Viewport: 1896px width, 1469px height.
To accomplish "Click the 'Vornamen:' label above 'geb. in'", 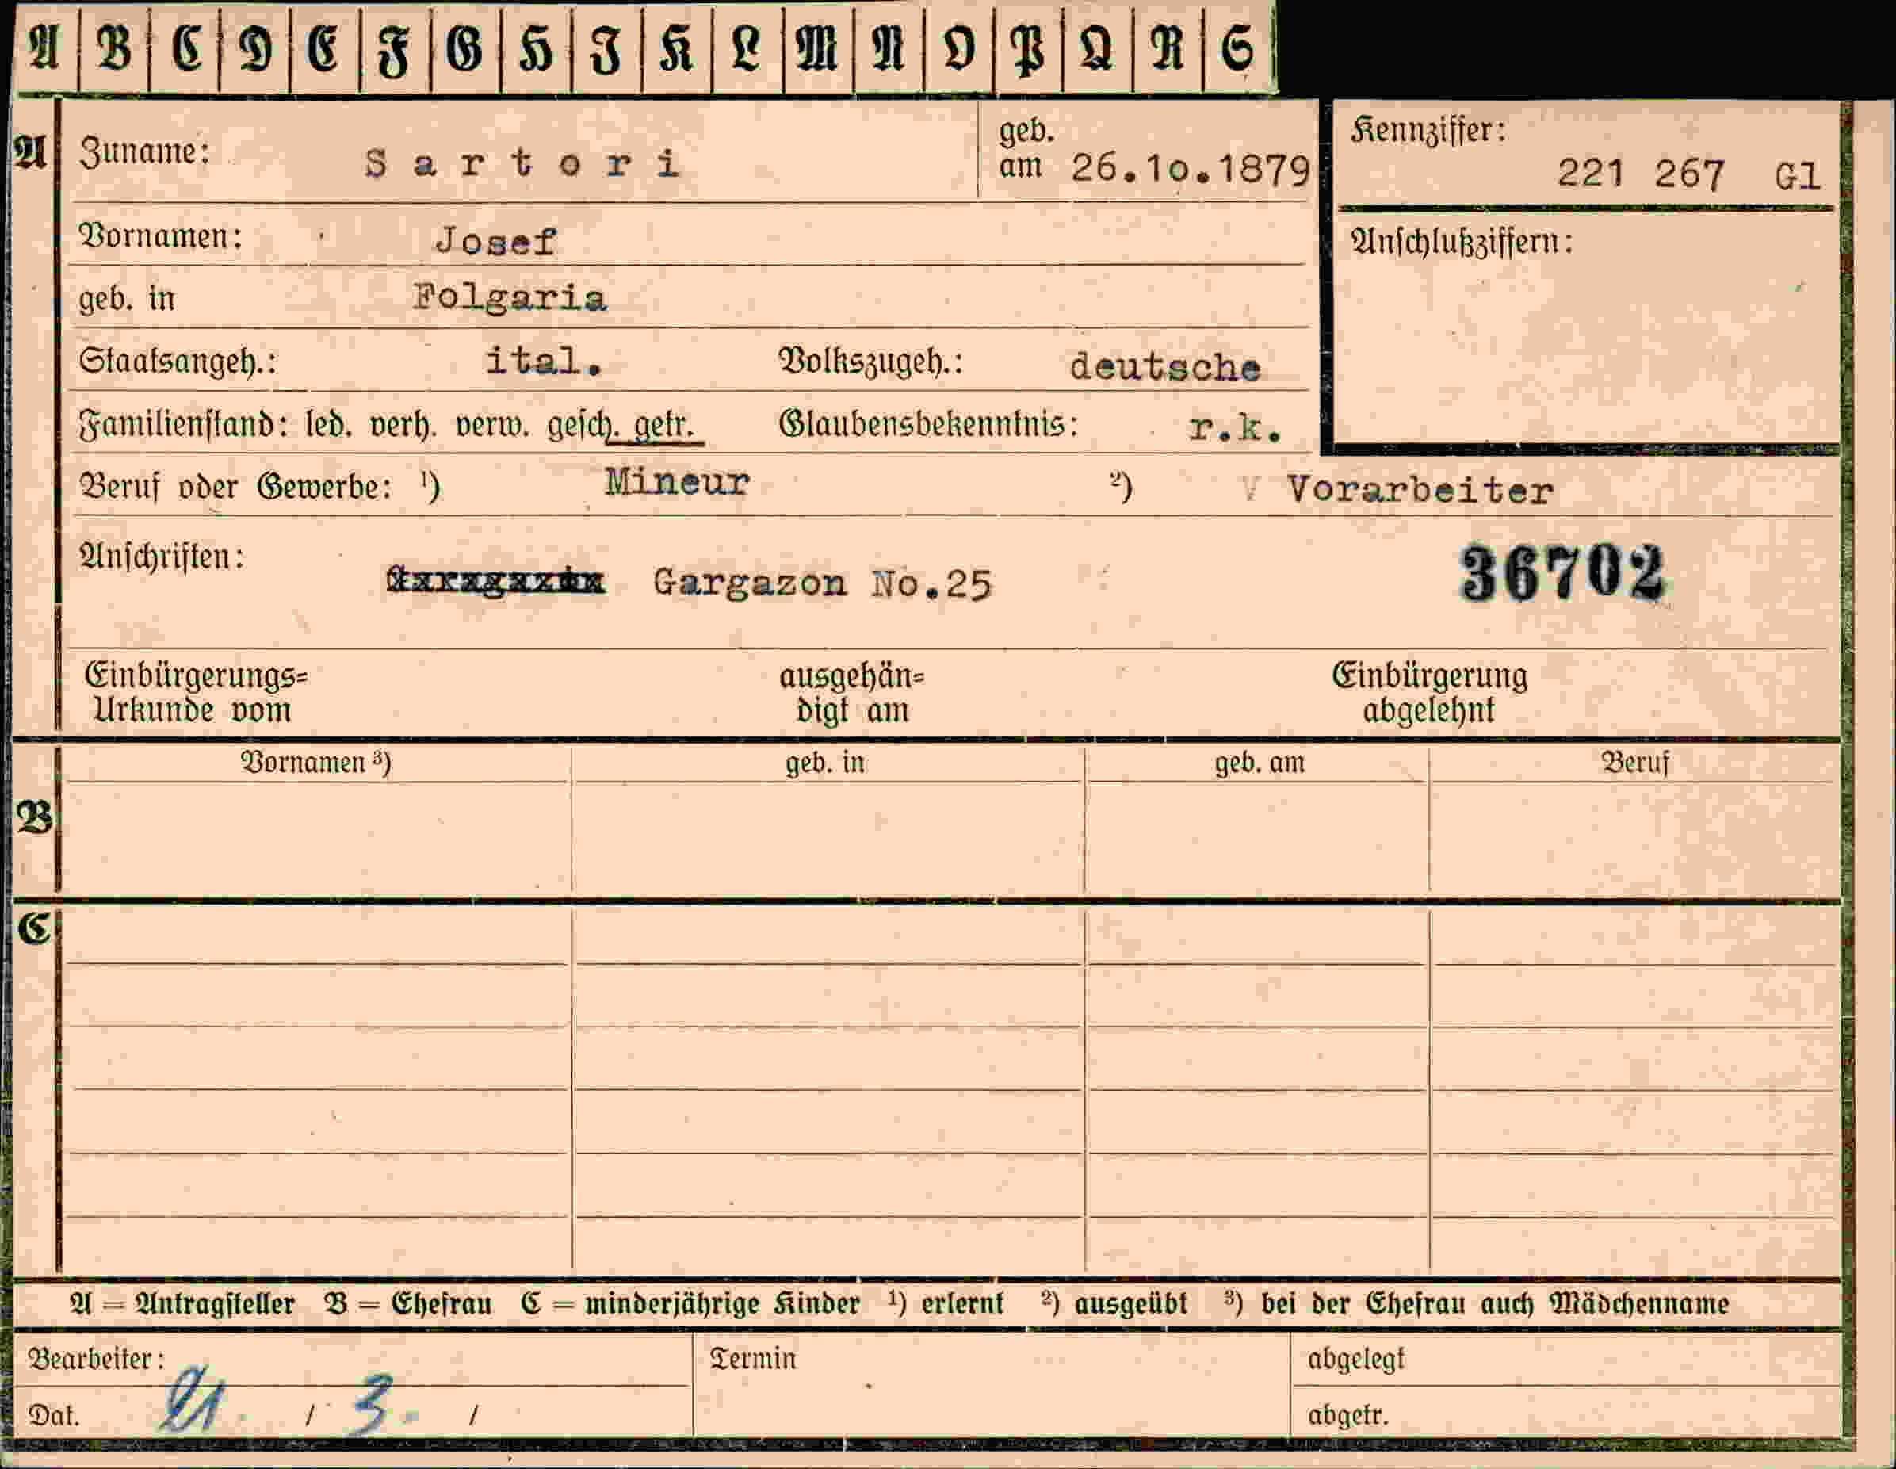I will click(x=161, y=236).
